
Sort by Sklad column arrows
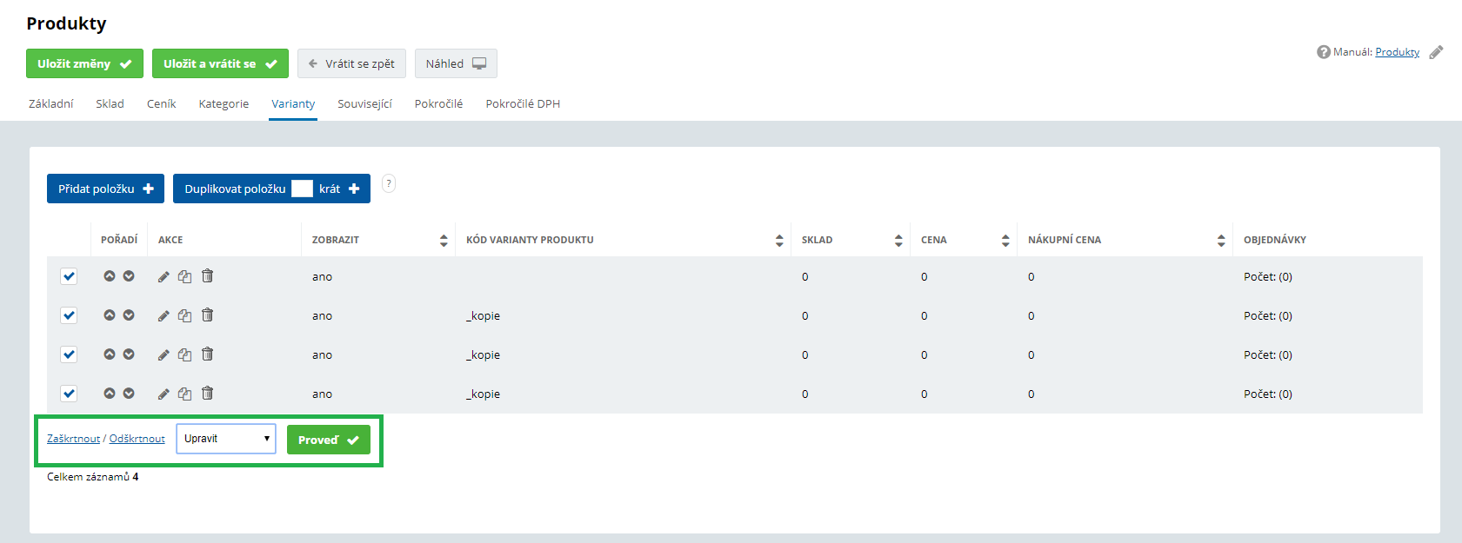coord(898,241)
